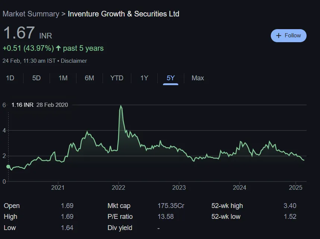Click the 52-wk high value 3.40
Viewport: 320px width, 239px height.
290,206
